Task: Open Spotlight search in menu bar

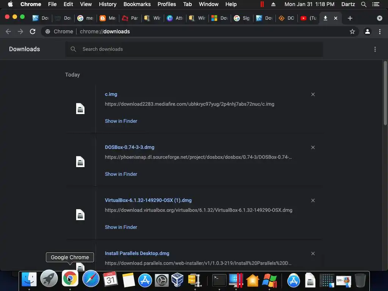Action: click(x=363, y=4)
